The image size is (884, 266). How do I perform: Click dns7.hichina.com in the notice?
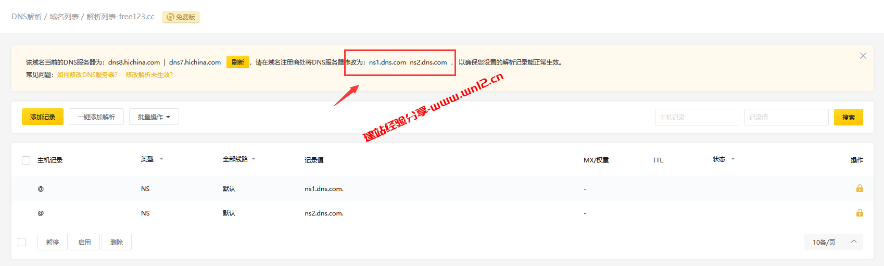click(195, 62)
